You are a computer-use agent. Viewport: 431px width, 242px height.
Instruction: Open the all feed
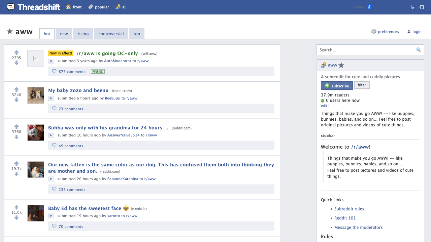pyautogui.click(x=121, y=7)
